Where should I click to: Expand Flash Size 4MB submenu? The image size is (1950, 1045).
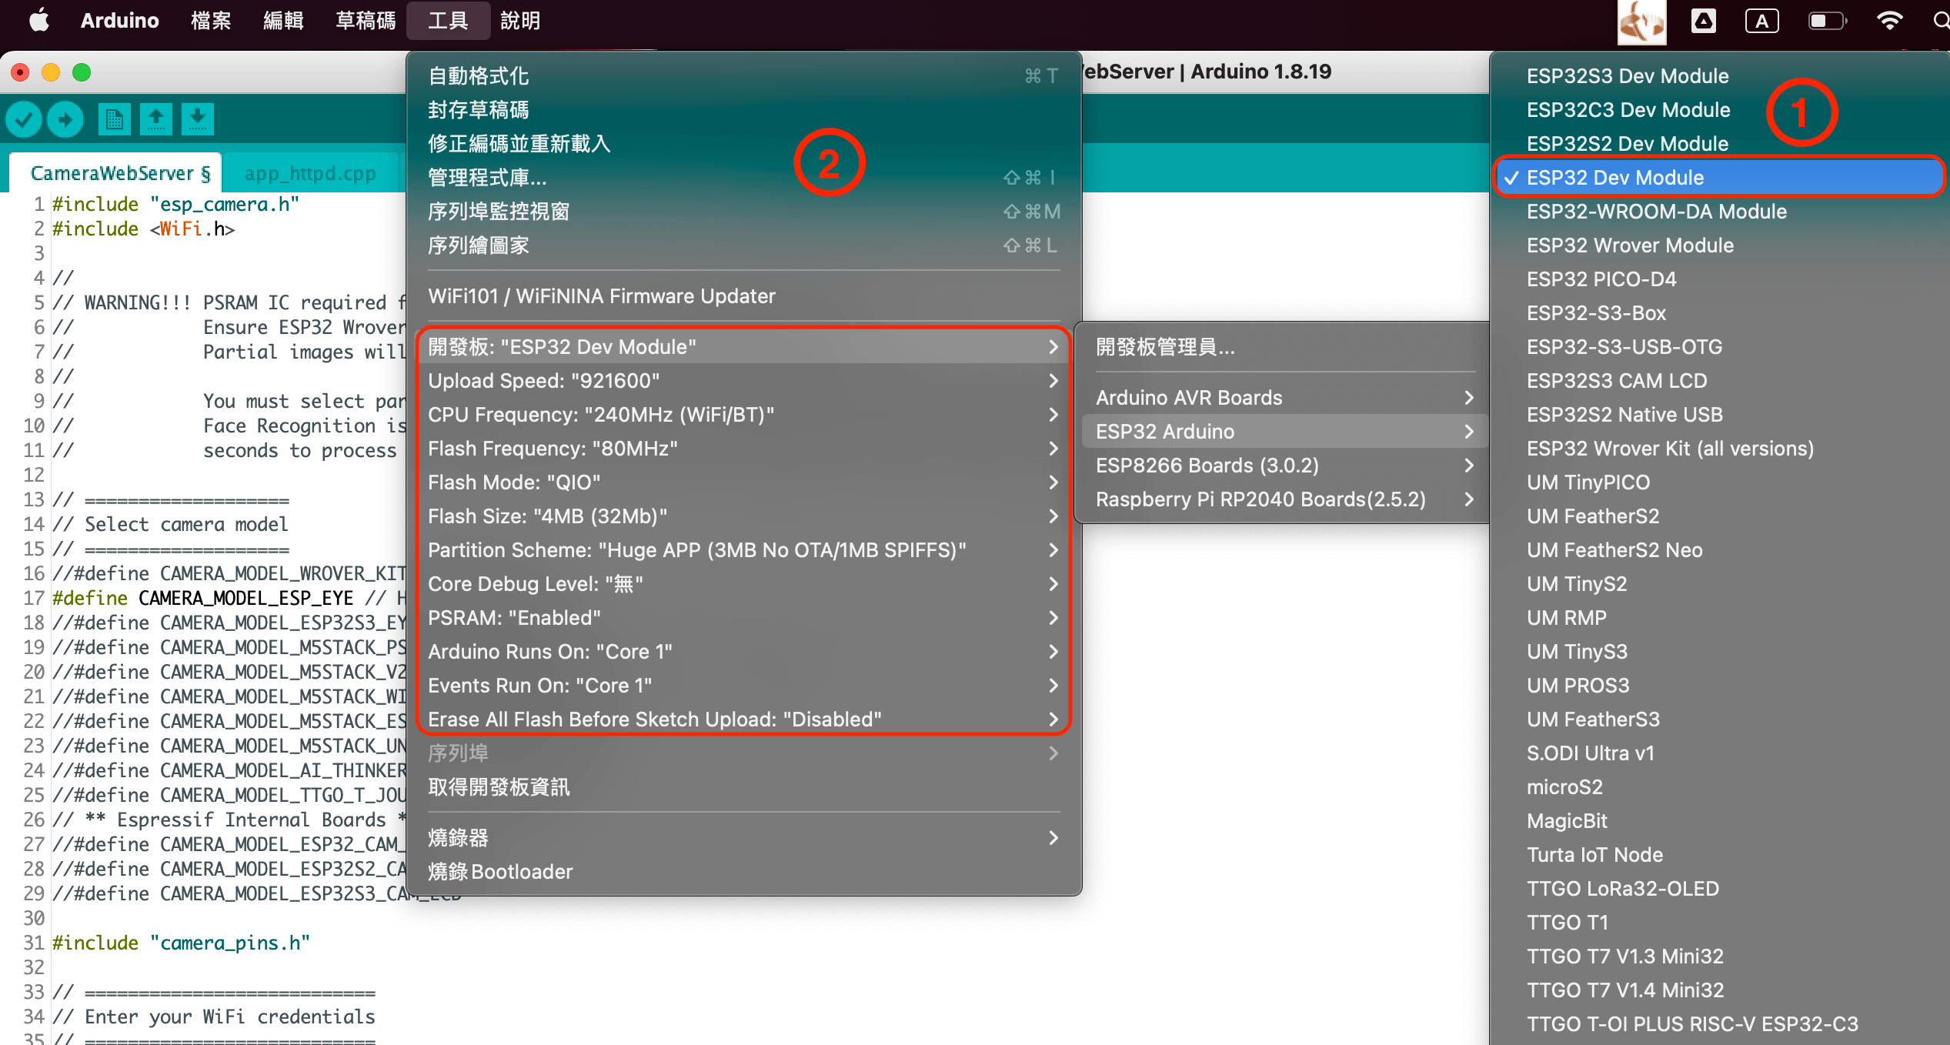[743, 516]
